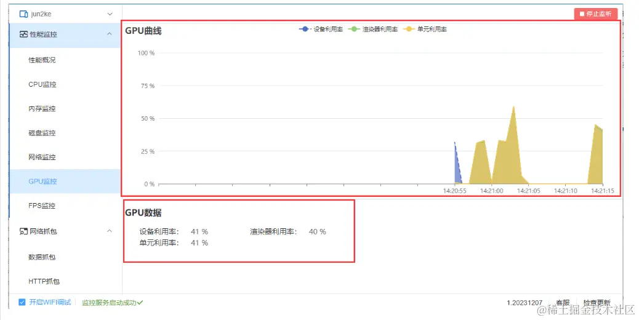The image size is (639, 320).
Task: Collapse the 性能监控 section chevron
Action: coord(109,34)
